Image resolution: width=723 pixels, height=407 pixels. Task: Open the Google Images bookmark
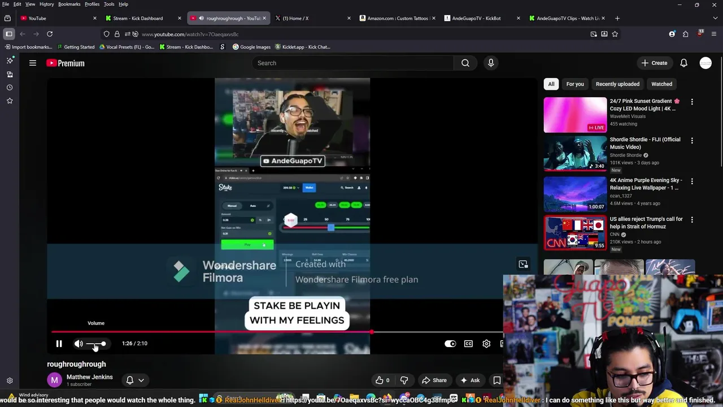[x=251, y=47]
